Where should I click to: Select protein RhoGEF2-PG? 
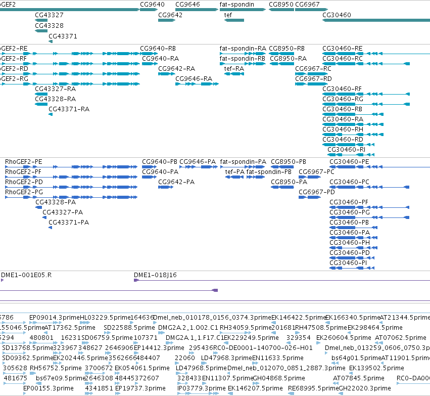[x=24, y=192]
